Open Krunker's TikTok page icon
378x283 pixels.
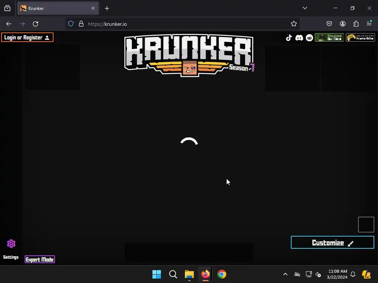click(289, 38)
